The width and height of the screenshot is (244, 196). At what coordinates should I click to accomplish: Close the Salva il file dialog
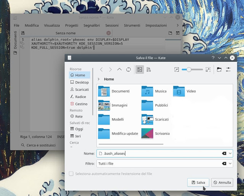point(232,58)
